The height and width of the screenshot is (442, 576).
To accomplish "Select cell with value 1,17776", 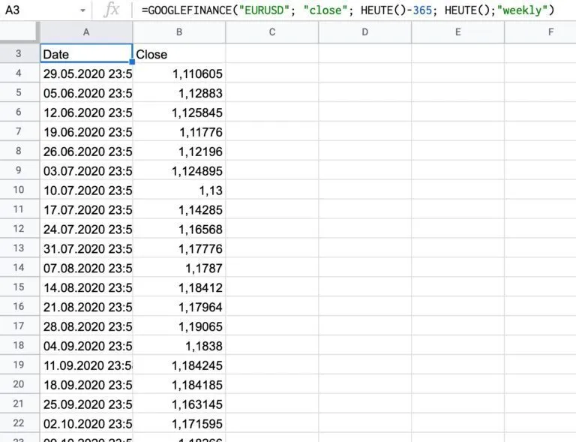I will [179, 248].
